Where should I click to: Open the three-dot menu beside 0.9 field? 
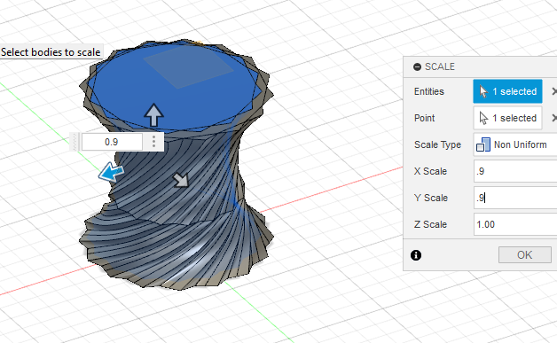(x=153, y=142)
